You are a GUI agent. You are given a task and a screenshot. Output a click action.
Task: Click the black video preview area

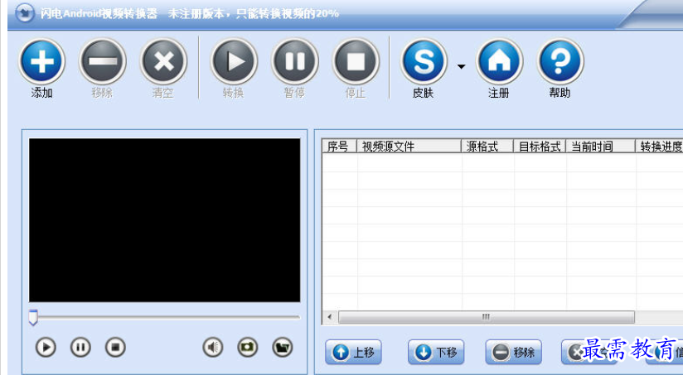pyautogui.click(x=165, y=220)
